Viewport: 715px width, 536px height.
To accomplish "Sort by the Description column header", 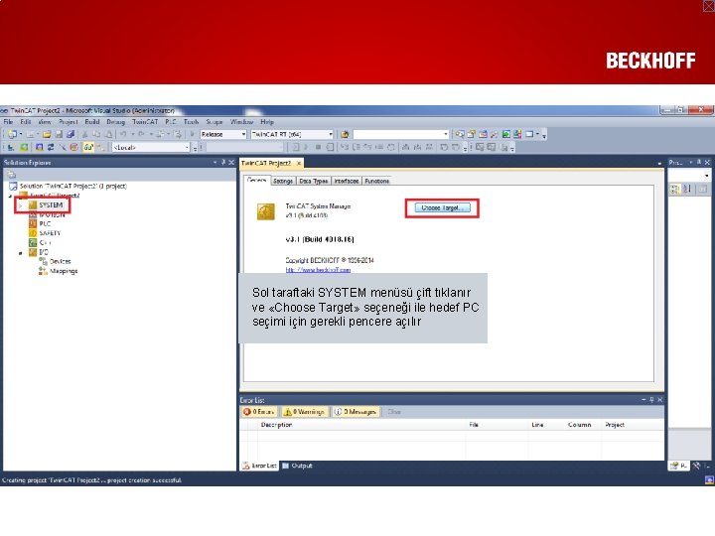I will 276,425.
